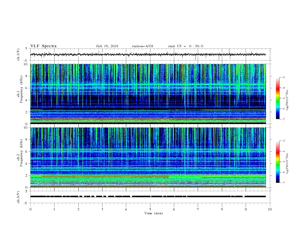Click the "-7" tick on ch.1 color bar
The height and width of the screenshot is (235, 304).
point(283,119)
